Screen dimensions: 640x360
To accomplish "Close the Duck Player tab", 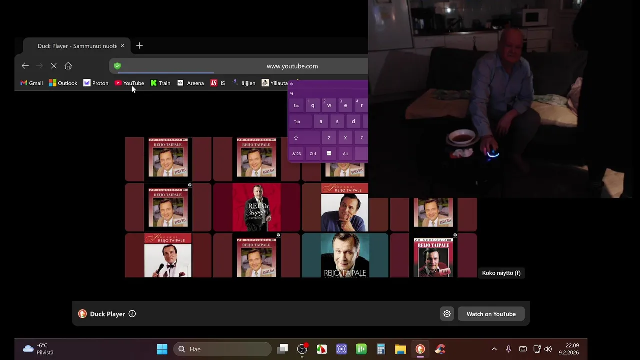I will (122, 46).
